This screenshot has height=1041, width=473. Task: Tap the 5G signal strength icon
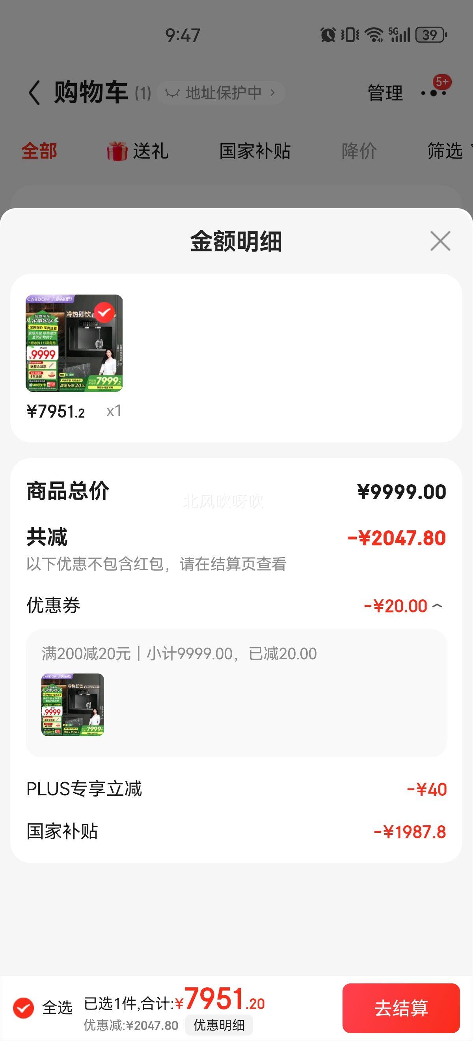[x=399, y=35]
